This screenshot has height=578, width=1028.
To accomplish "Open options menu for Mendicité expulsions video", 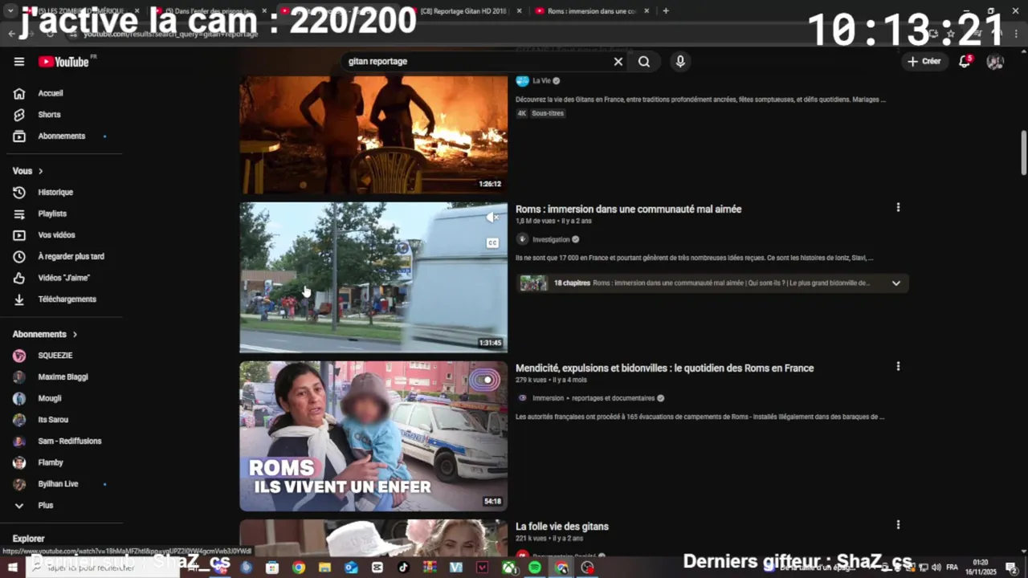I will [898, 366].
